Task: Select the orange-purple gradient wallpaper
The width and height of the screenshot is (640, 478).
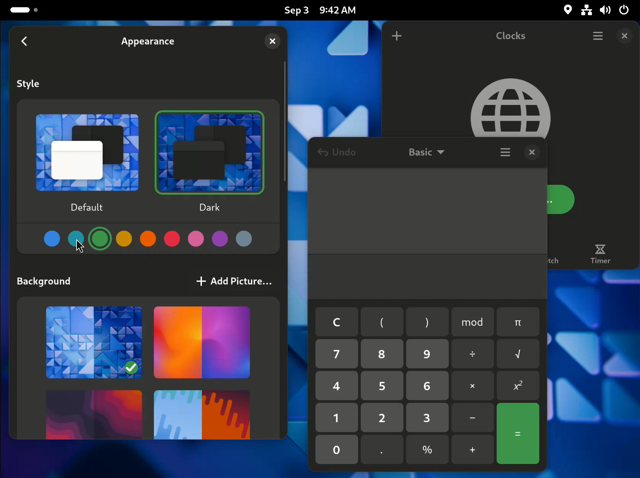Action: click(x=202, y=342)
